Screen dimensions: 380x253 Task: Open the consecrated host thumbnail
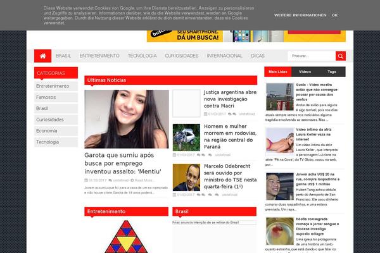click(280, 231)
